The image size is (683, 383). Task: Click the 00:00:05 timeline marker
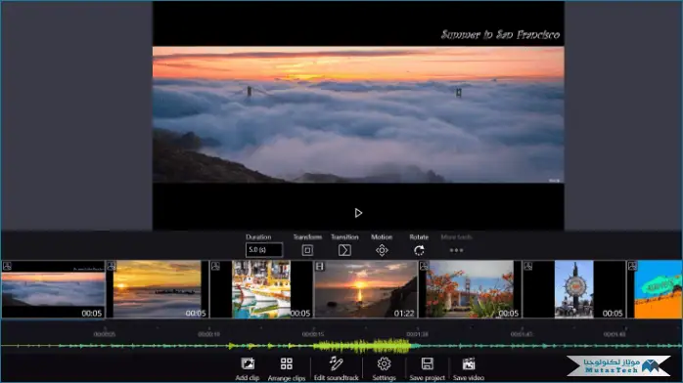click(x=105, y=334)
